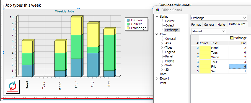Screen dimensions: 251x103
Task: Switch to the Data Source tab
Action: 237,24
